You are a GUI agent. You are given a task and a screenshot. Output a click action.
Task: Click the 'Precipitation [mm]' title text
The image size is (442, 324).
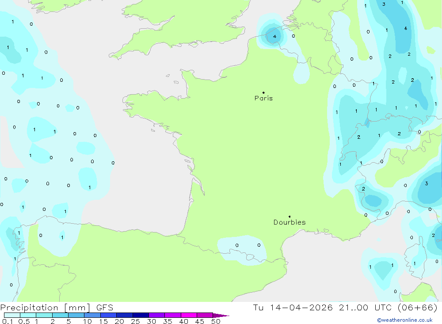point(45,308)
